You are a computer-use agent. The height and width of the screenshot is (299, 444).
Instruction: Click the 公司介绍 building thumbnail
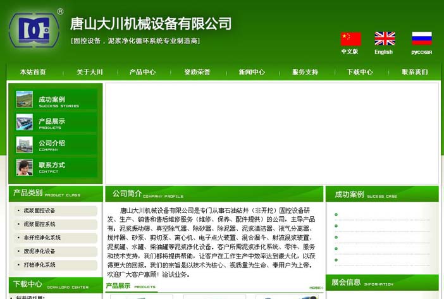[25, 145]
